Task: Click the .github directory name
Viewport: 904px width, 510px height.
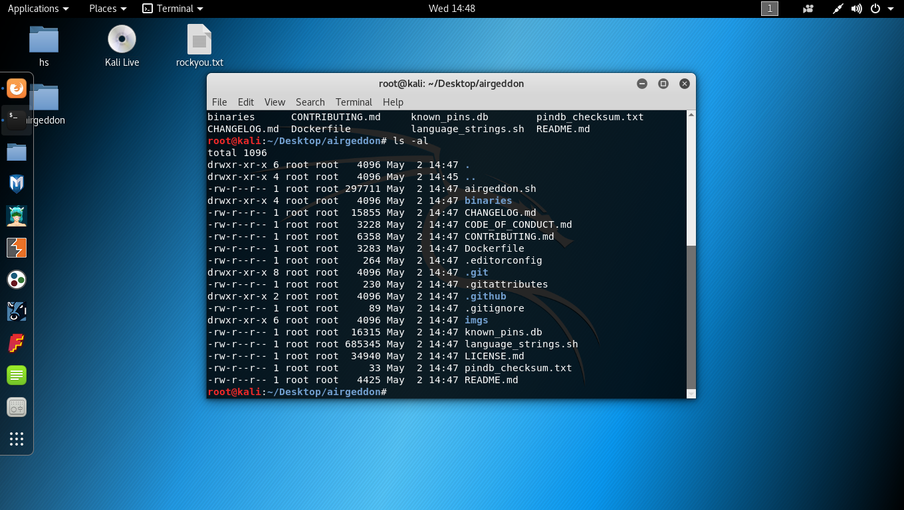Action: coord(485,296)
